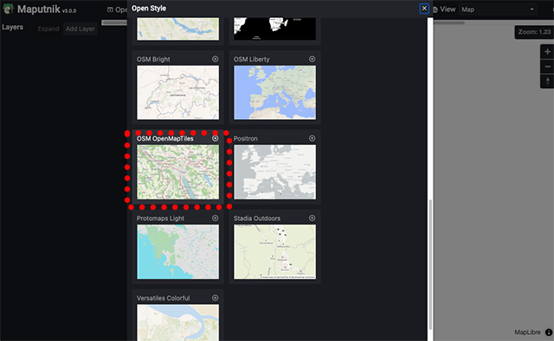Zoom out with the map minus button
The image size is (554, 341).
[x=547, y=66]
